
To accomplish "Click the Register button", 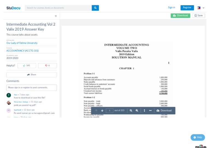I will [187, 8].
